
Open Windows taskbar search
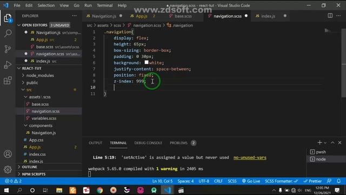tap(19, 190)
